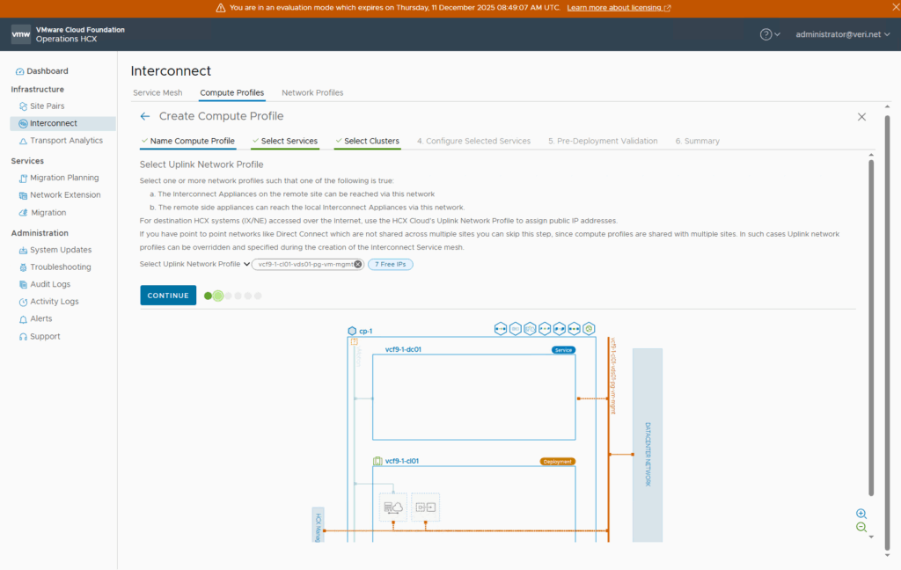Go to Name Compute Profile step
Screen dimensions: 901x570
192,141
